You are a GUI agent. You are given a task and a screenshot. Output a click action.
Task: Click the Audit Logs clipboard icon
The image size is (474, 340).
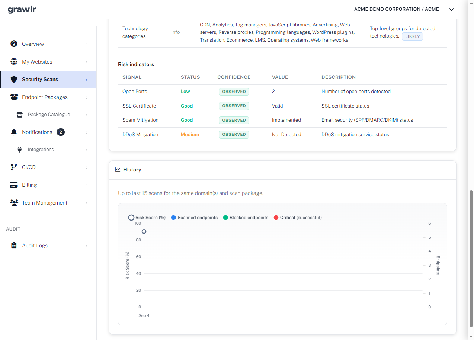[x=14, y=246]
